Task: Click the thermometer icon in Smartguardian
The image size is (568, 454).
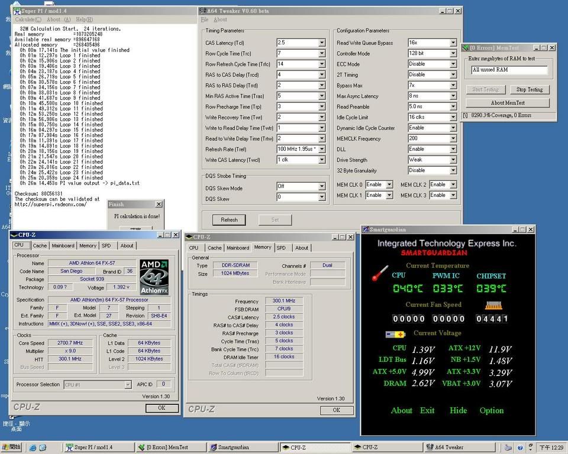Action: coord(380,273)
